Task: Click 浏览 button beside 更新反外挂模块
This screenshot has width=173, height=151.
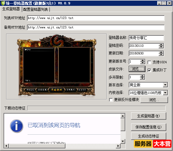Action: (154, 100)
